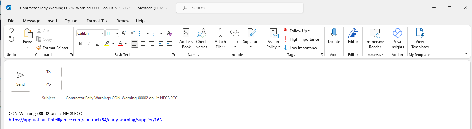Clear all formatting icon
This screenshot has height=129, width=472.
pyautogui.click(x=169, y=33)
